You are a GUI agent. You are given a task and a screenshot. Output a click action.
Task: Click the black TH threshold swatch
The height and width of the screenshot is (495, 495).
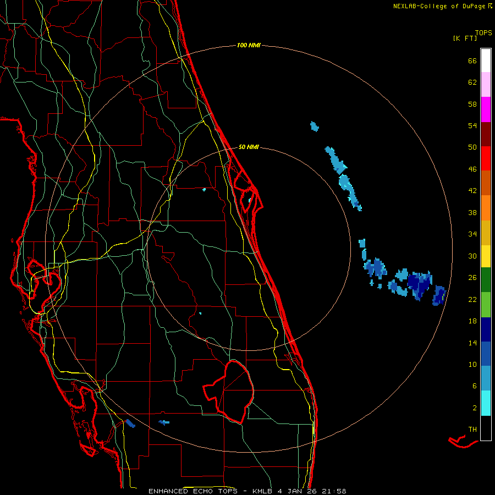pyautogui.click(x=486, y=428)
